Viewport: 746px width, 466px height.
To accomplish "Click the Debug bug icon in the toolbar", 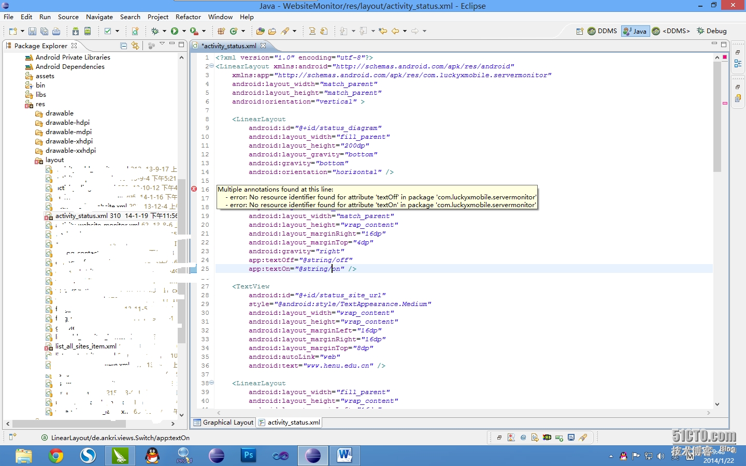I will [154, 31].
